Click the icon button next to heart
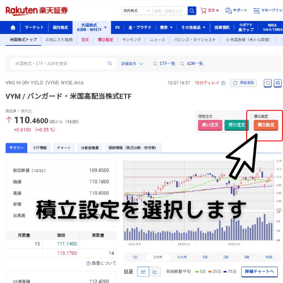Image resolution: width=283 pixels, height=283 pixels. [278, 83]
